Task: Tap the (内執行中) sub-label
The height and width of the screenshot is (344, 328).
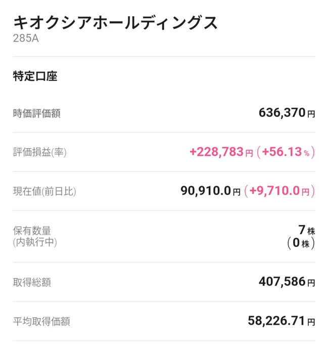Action: pos(35,242)
